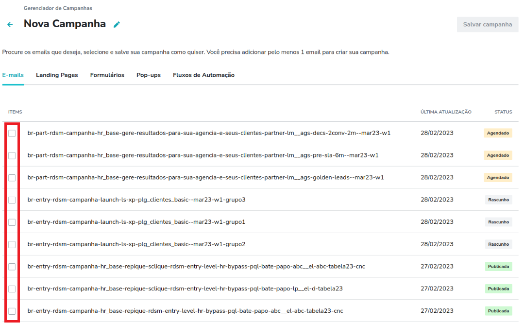Click the Status column header
Screen dimensions: 524x323
503,112
